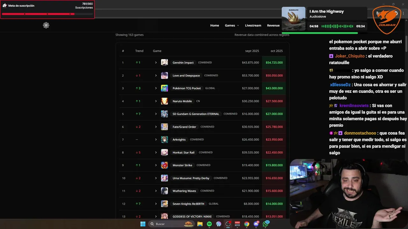Expand the Naruto Mobile row
This screenshot has height=229, width=408.
pos(156,101)
